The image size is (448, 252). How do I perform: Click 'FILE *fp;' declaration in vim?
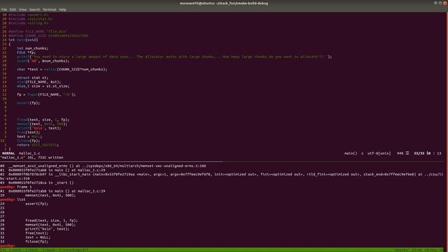tap(27, 52)
